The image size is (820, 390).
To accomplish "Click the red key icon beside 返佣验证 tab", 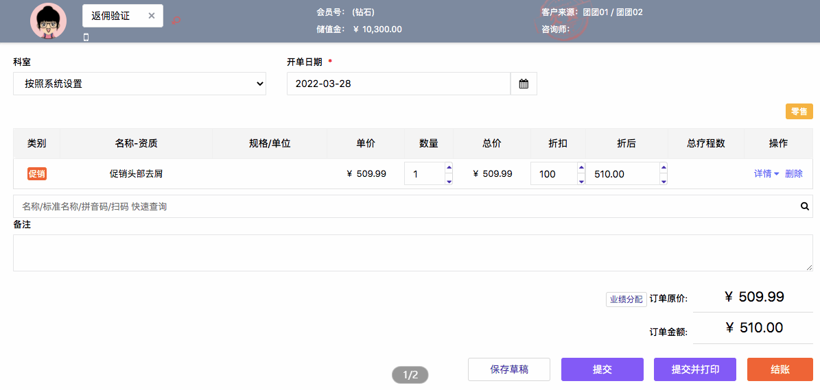I will (176, 21).
